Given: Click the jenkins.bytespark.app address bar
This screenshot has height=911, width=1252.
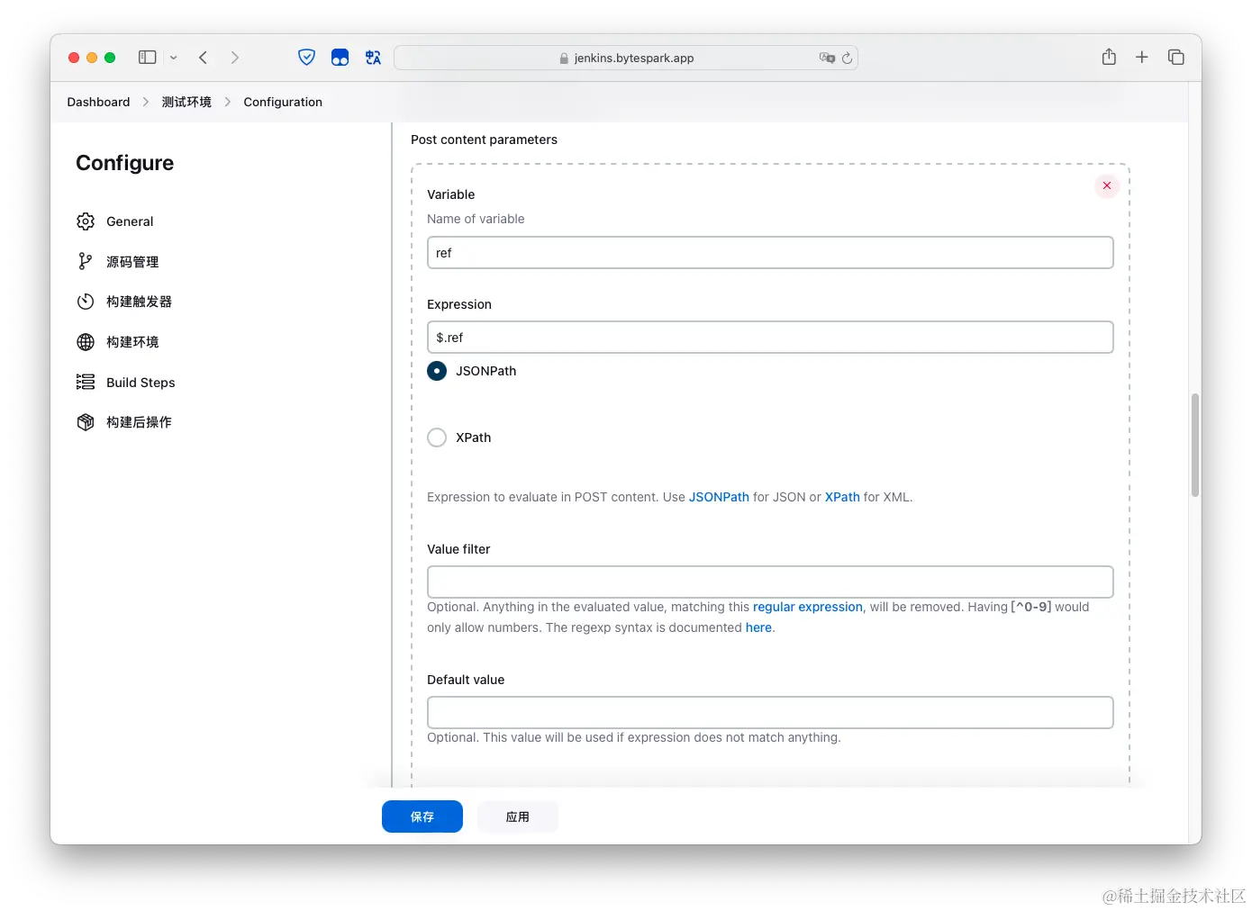Looking at the screenshot, I should pyautogui.click(x=626, y=58).
